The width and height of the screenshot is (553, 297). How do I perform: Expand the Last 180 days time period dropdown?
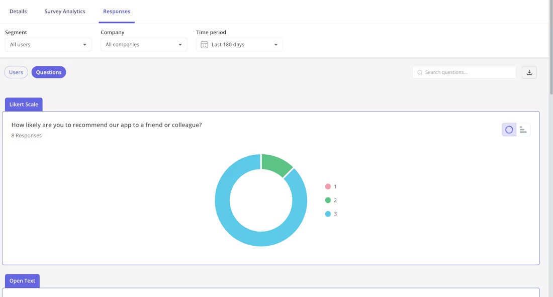pos(275,44)
